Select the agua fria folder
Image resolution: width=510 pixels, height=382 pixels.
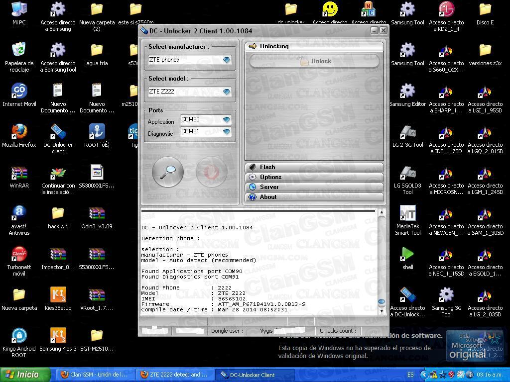(x=97, y=54)
